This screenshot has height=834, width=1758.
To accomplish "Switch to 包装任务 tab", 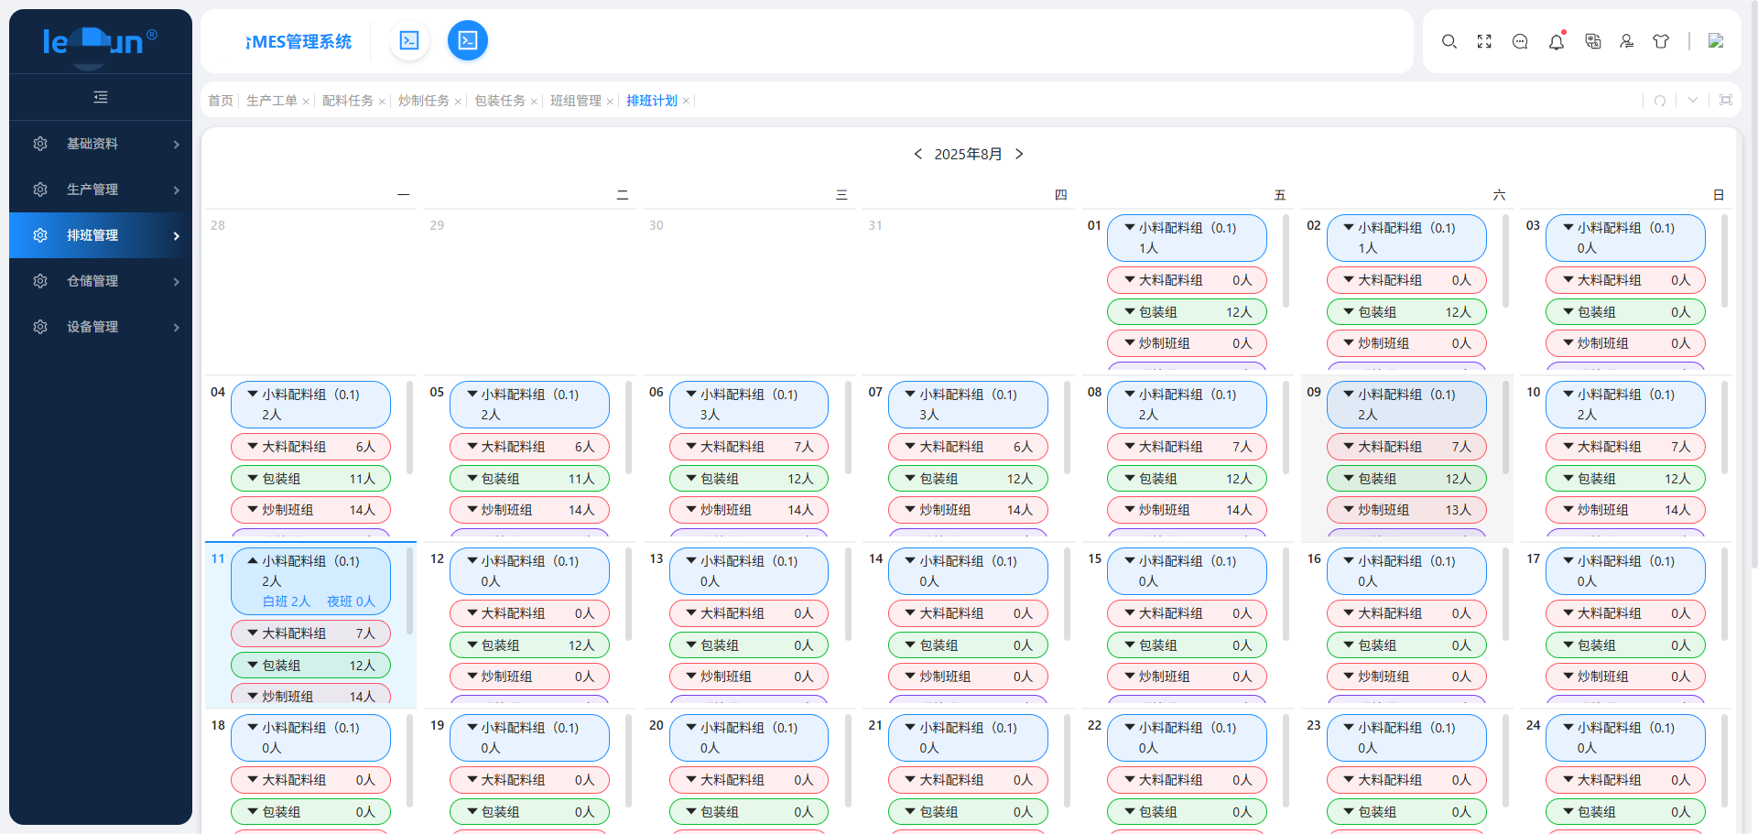I will click(500, 101).
